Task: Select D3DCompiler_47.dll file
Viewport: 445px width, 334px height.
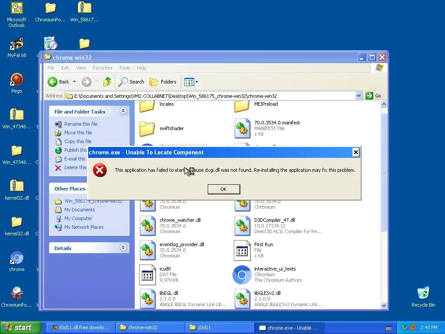Action: pyautogui.click(x=278, y=226)
